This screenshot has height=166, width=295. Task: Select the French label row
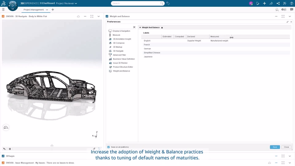click(215, 45)
